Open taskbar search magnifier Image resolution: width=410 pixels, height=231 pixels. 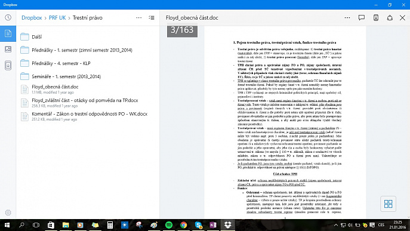point(21,225)
